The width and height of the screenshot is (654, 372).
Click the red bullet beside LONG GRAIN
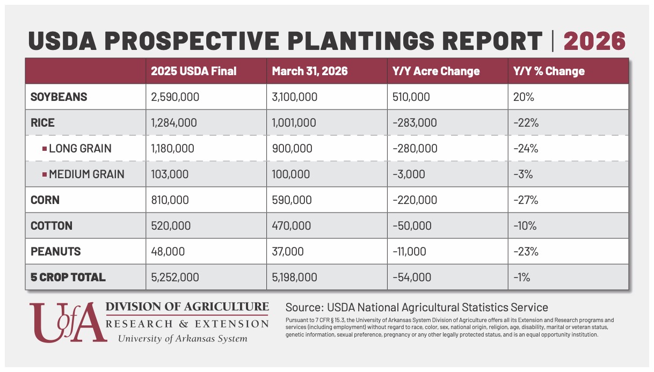[x=45, y=149]
